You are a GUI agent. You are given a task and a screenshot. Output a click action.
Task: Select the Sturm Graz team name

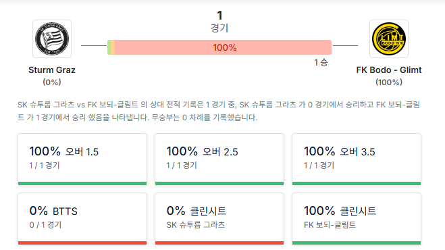point(52,70)
